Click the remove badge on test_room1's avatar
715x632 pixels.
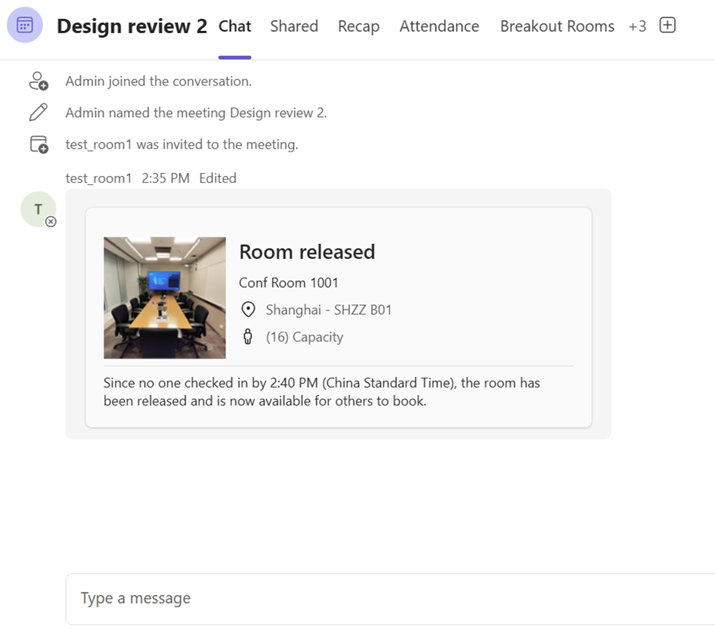click(50, 222)
